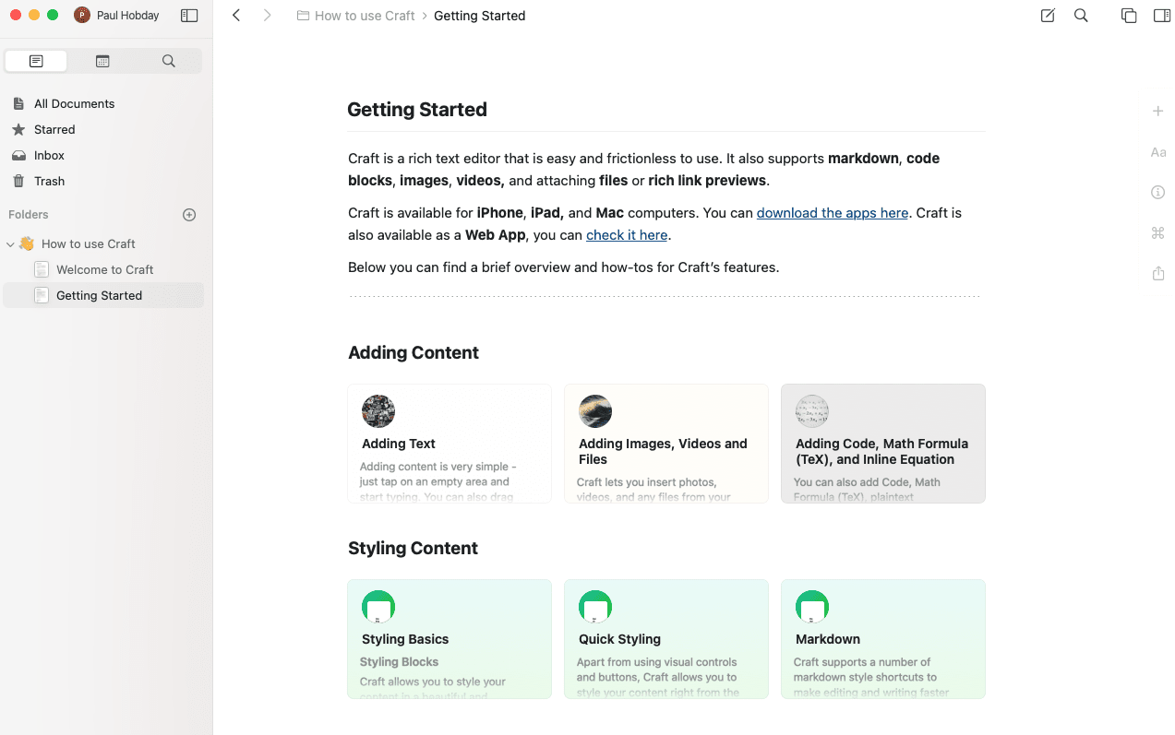Compose a new document from the toolbar
The width and height of the screenshot is (1175, 735).
coord(1047,16)
